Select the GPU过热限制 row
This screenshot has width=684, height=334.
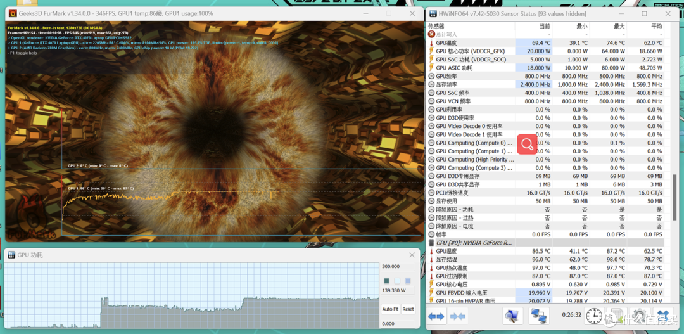(546, 276)
